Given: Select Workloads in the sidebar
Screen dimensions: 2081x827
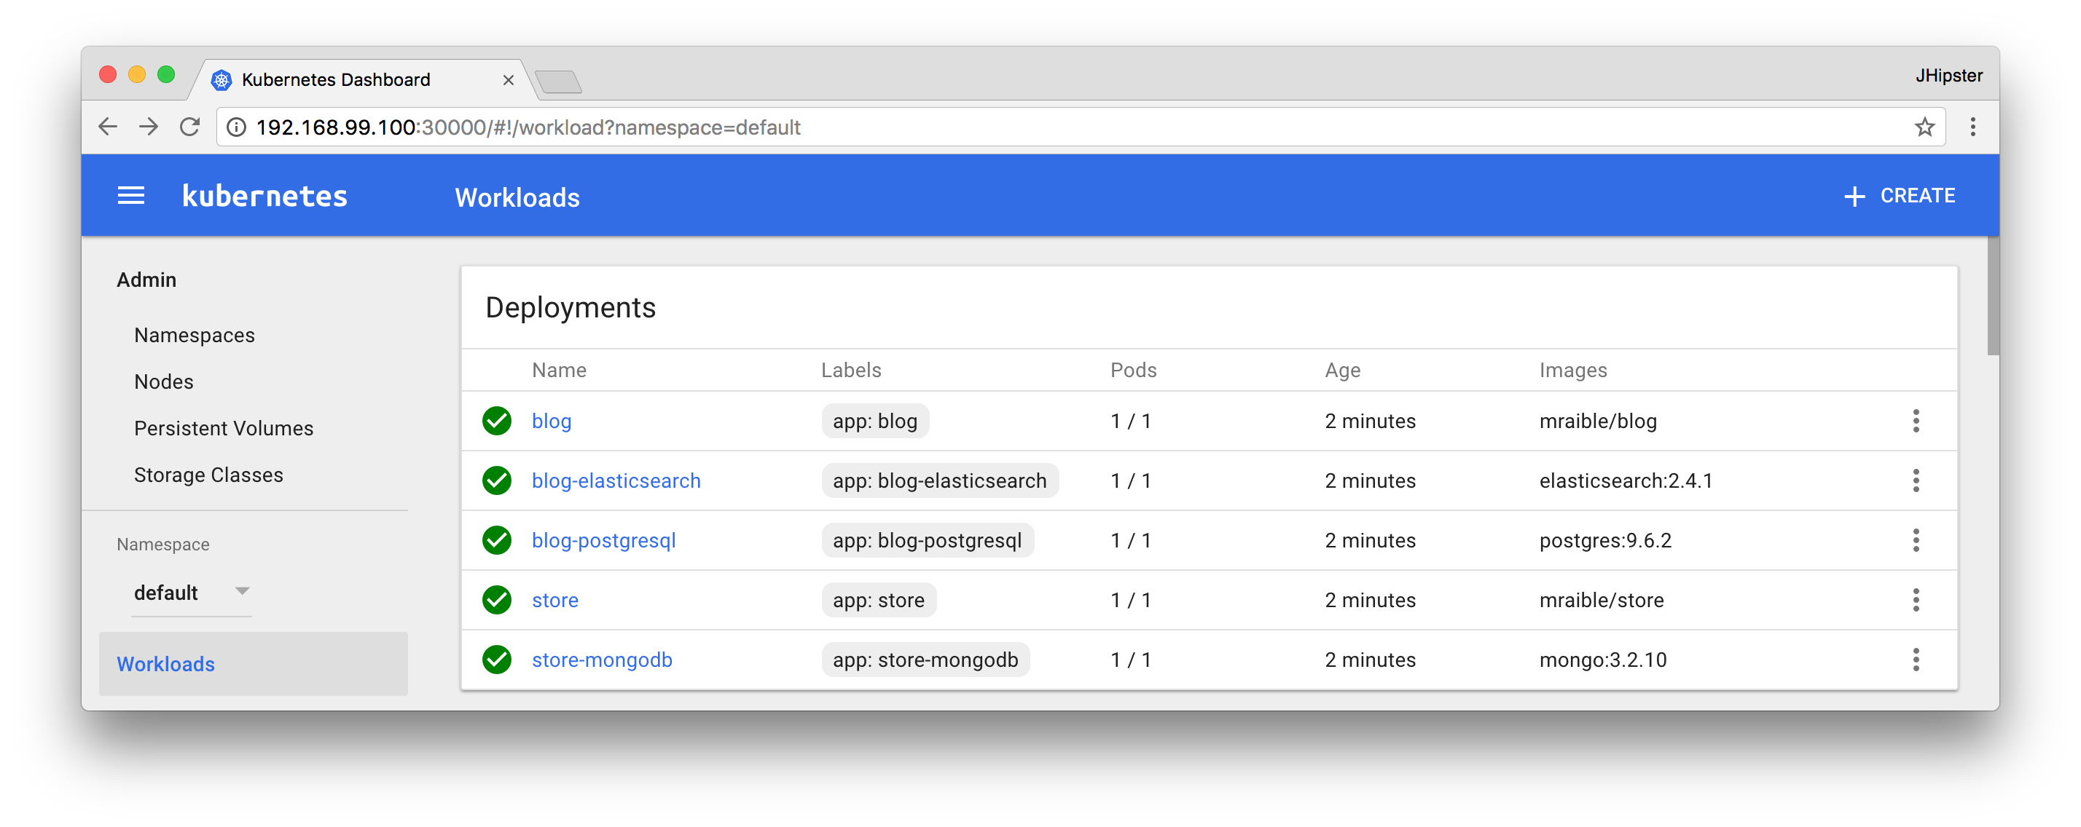Looking at the screenshot, I should (x=166, y=664).
